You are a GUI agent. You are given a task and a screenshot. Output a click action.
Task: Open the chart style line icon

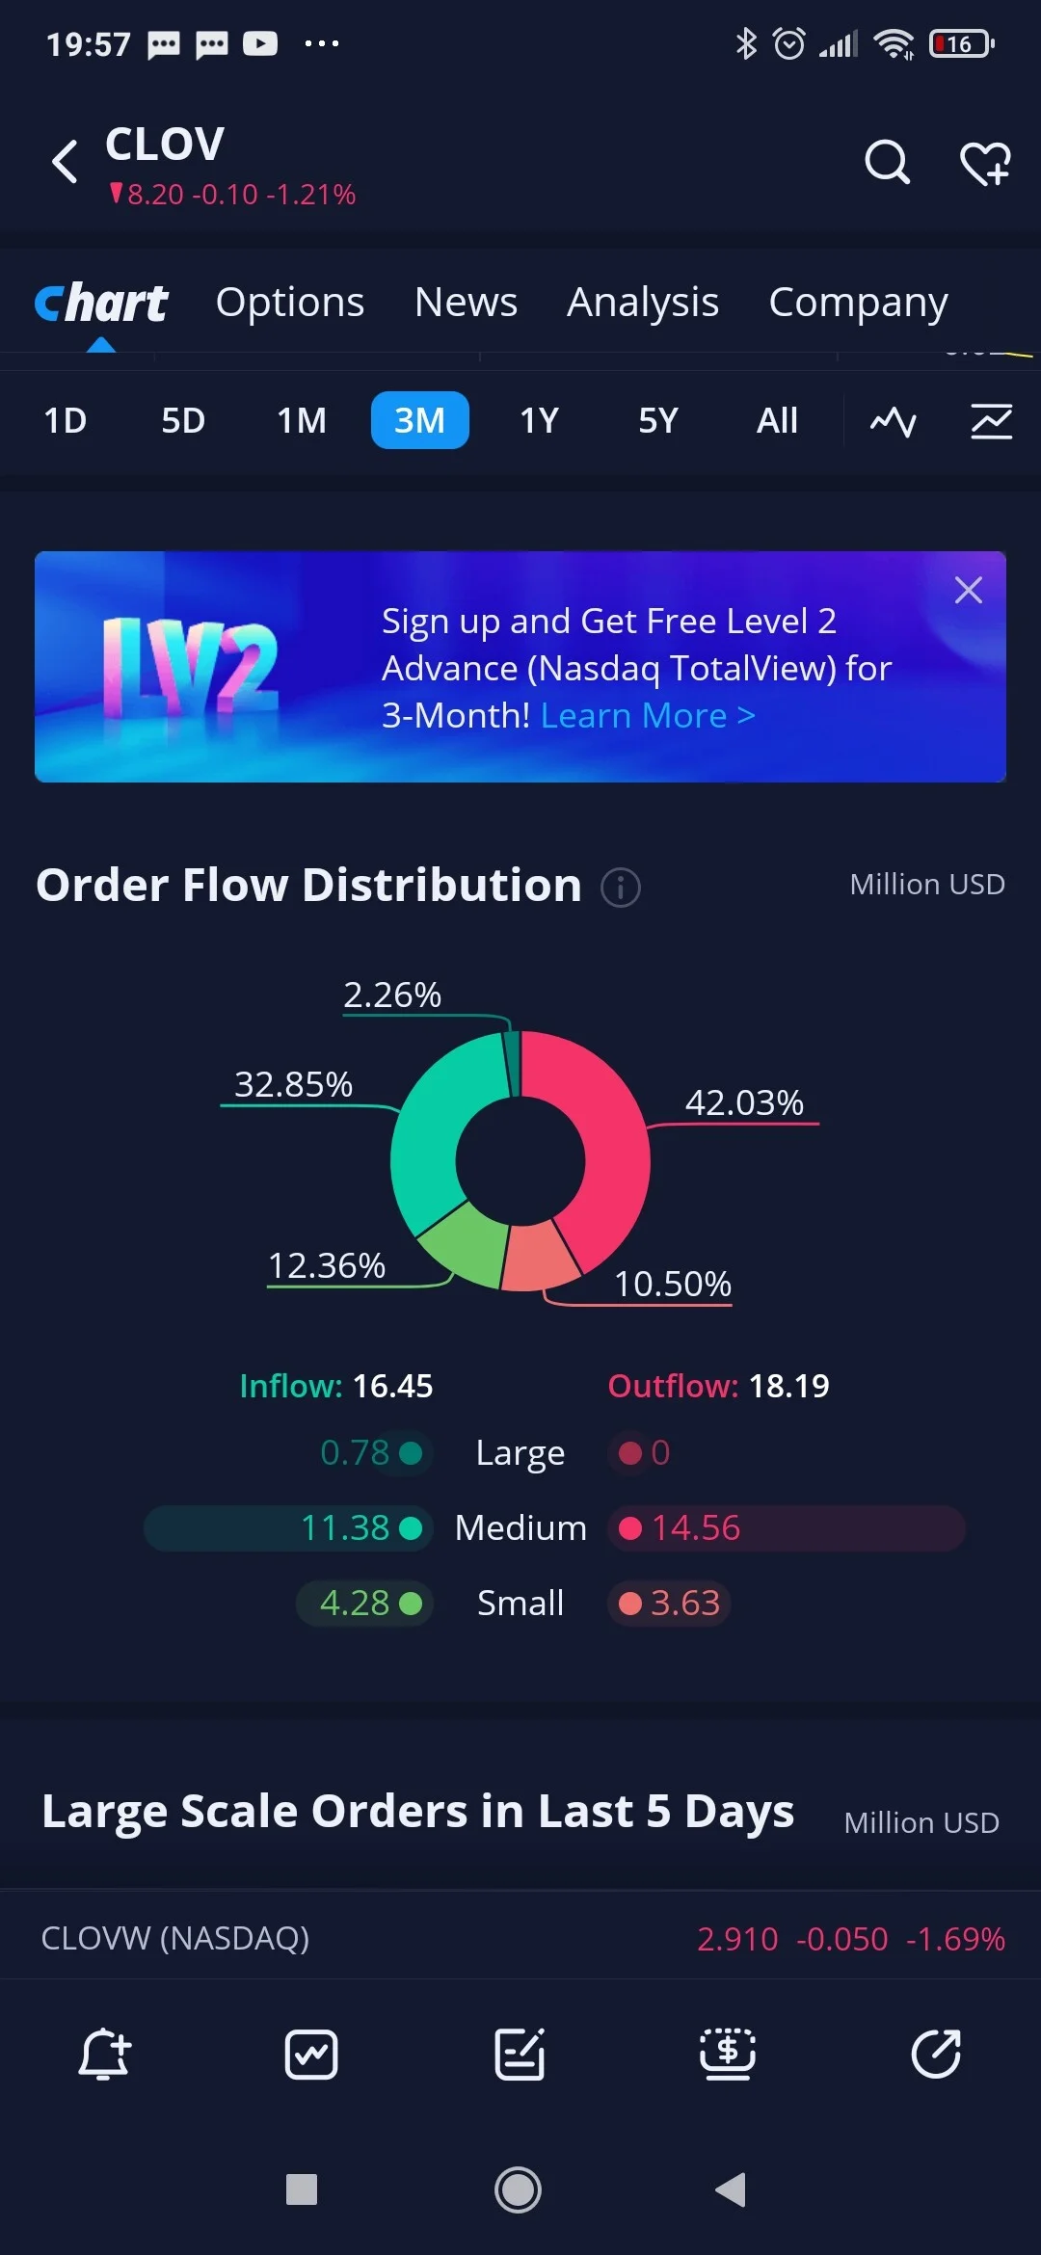[894, 421]
